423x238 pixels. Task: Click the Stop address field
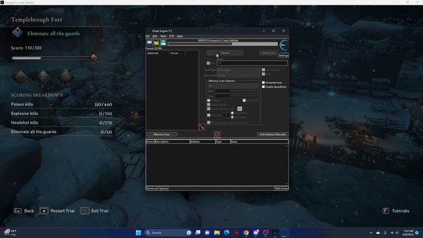[237, 96]
